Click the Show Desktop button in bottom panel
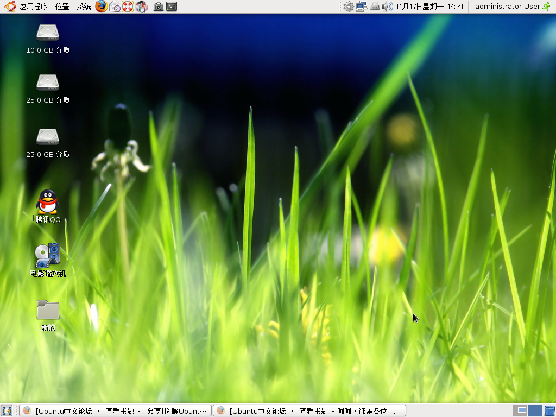Image resolution: width=556 pixels, height=417 pixels. (x=7, y=410)
